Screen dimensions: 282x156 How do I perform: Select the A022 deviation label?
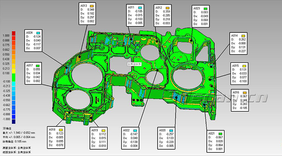tap(130, 138)
